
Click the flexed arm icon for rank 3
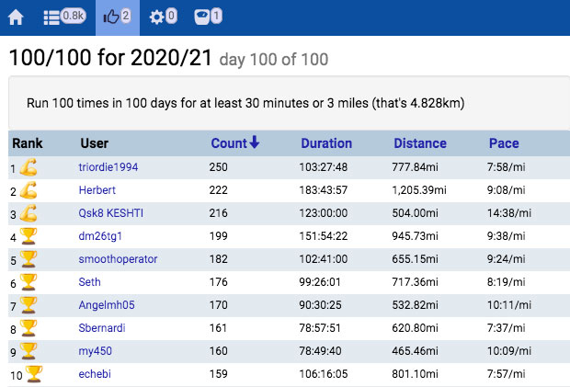tap(28, 213)
